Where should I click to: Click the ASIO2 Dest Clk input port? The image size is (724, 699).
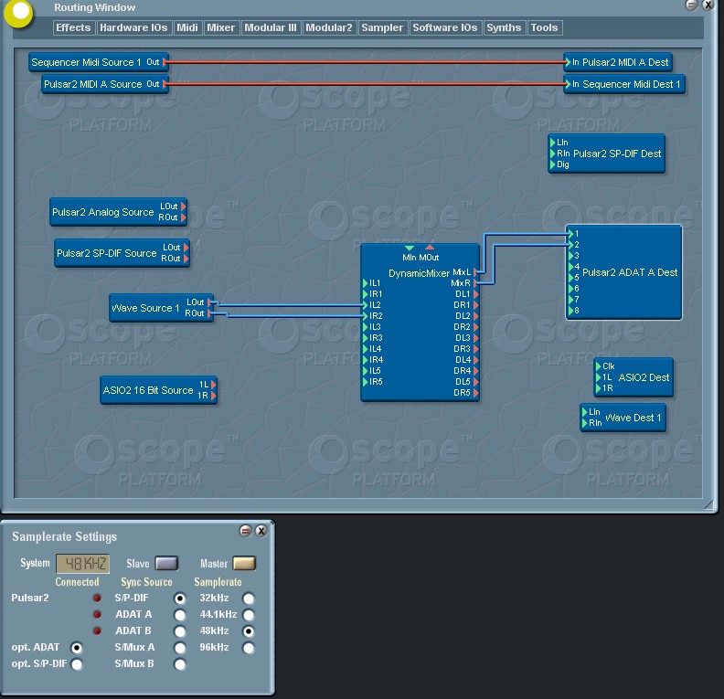598,366
